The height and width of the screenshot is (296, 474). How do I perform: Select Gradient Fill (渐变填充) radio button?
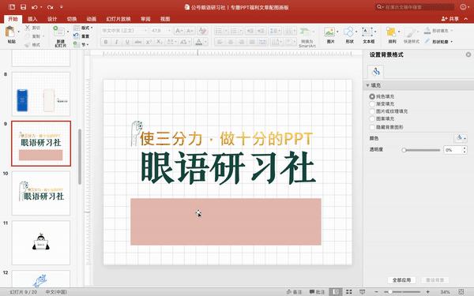pyautogui.click(x=372, y=104)
